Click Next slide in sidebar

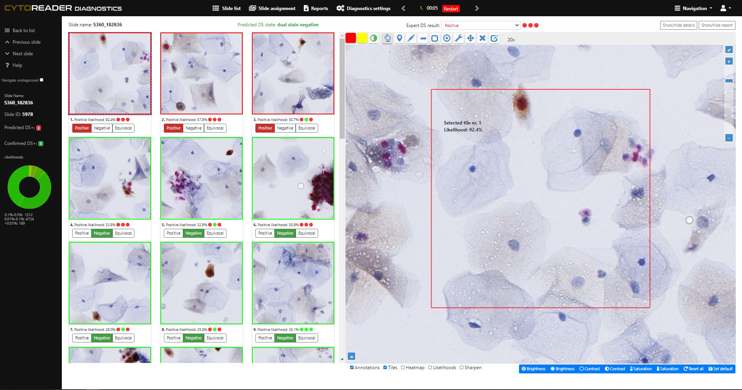19,54
